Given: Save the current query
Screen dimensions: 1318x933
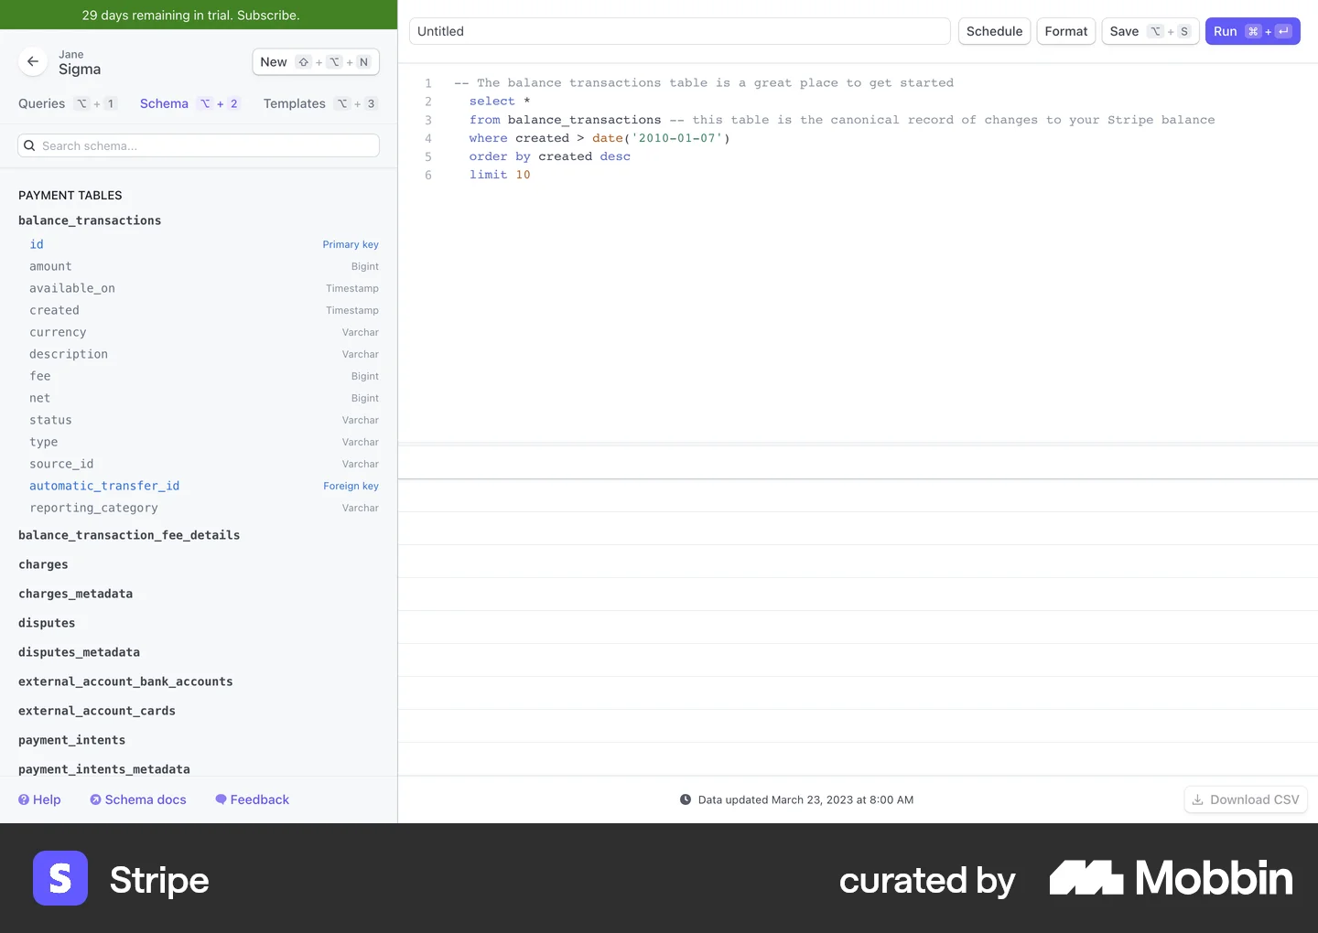Looking at the screenshot, I should [1151, 31].
